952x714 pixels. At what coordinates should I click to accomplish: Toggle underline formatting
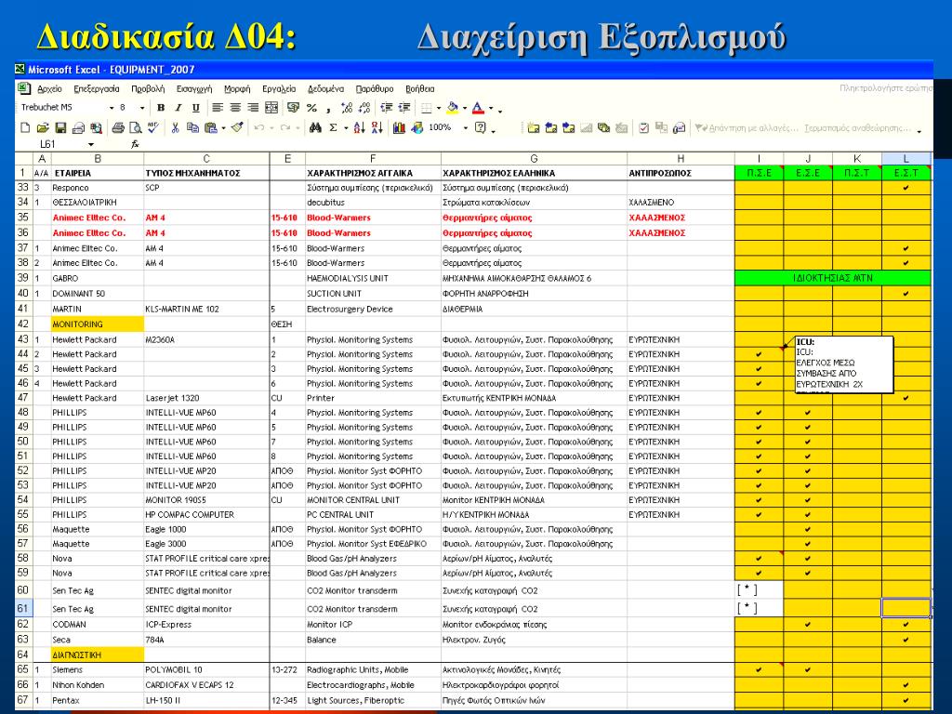(x=195, y=108)
